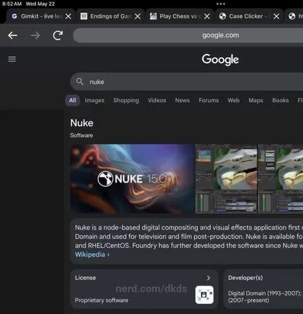Viewport: 303px width, 314px height.
Task: Select the Books search filter
Action: tap(280, 100)
